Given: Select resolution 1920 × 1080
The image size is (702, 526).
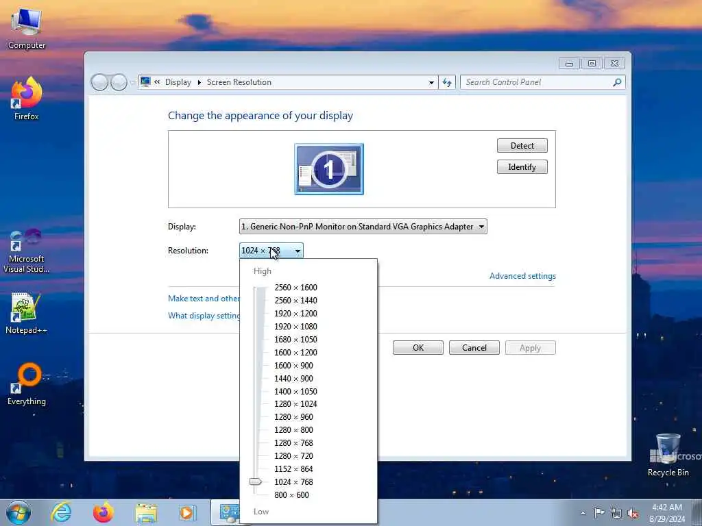Looking at the screenshot, I should pos(295,327).
